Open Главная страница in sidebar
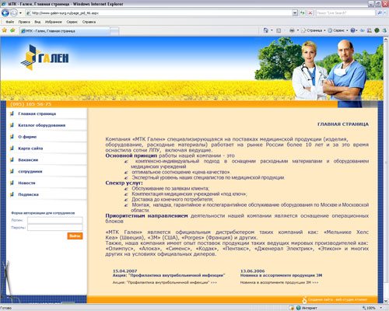 click(37, 114)
